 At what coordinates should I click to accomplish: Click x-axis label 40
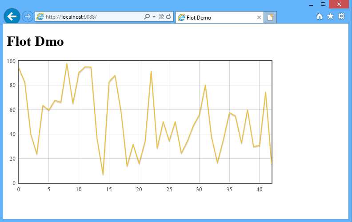pyautogui.click(x=259, y=190)
